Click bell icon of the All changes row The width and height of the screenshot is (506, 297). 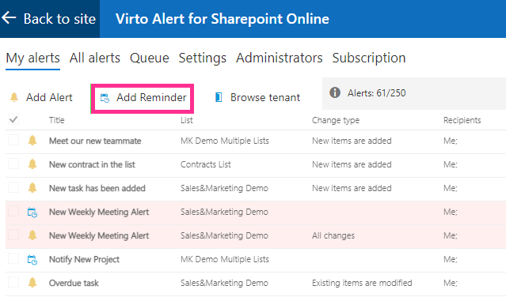[x=32, y=235]
